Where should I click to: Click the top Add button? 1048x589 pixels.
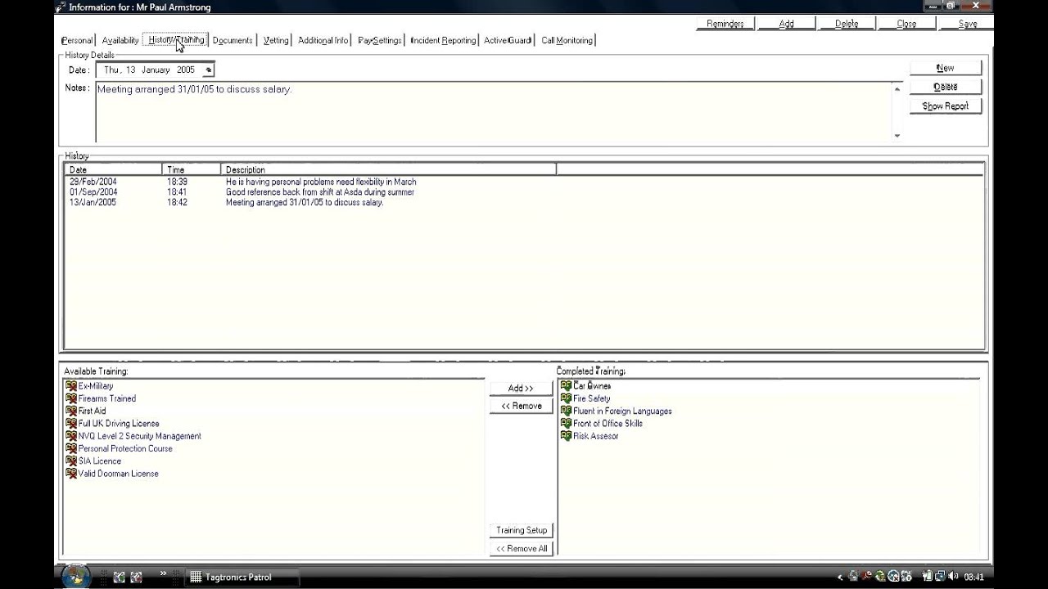[786, 24]
